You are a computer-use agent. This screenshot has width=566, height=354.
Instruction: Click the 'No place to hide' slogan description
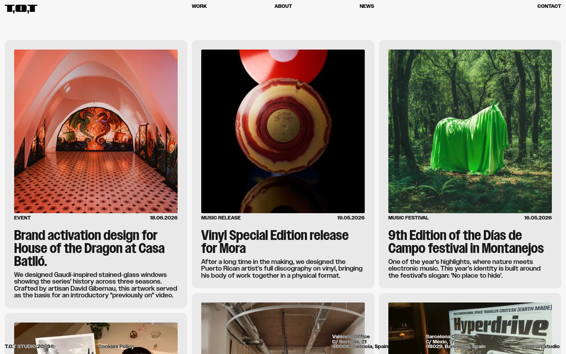(465, 269)
